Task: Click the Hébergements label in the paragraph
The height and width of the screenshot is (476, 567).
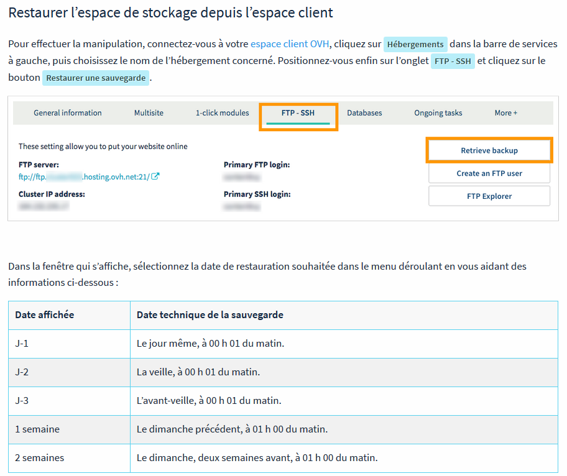Action: (415, 45)
